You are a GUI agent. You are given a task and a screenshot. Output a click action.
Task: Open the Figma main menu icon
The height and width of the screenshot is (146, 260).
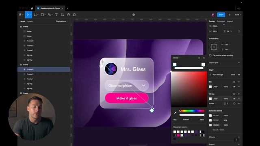pos(20,15)
